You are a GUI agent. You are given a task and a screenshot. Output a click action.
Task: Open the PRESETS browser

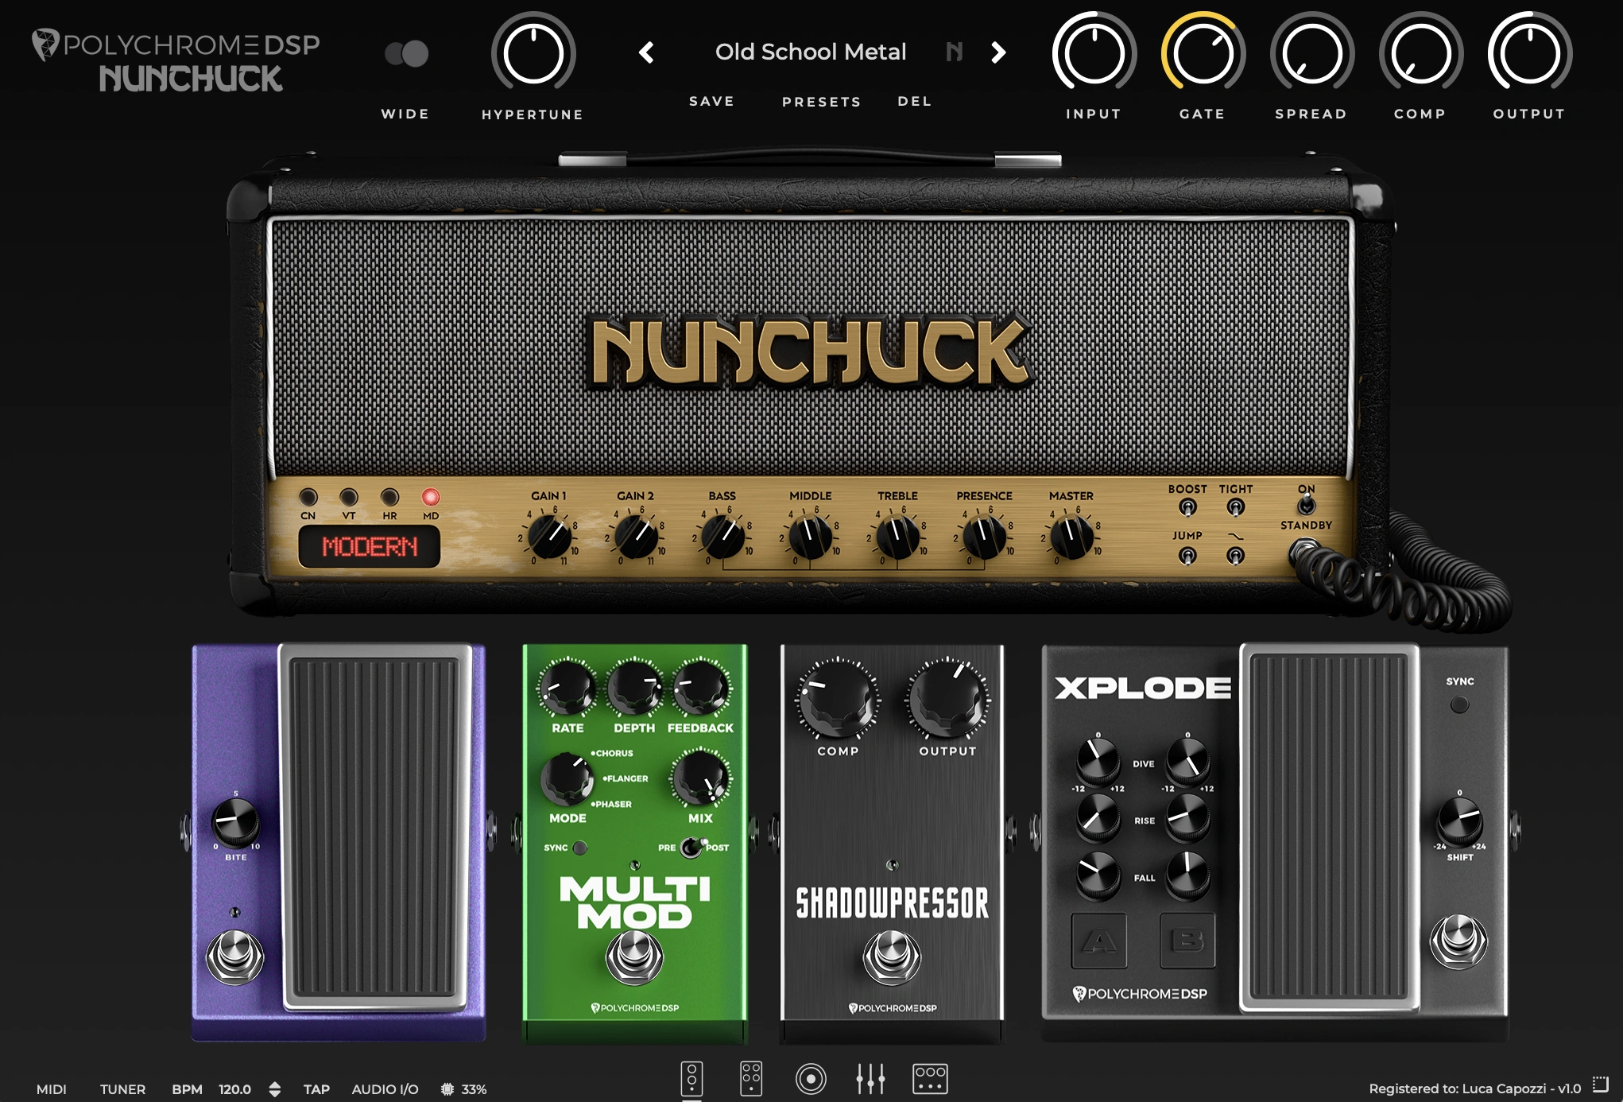(822, 102)
